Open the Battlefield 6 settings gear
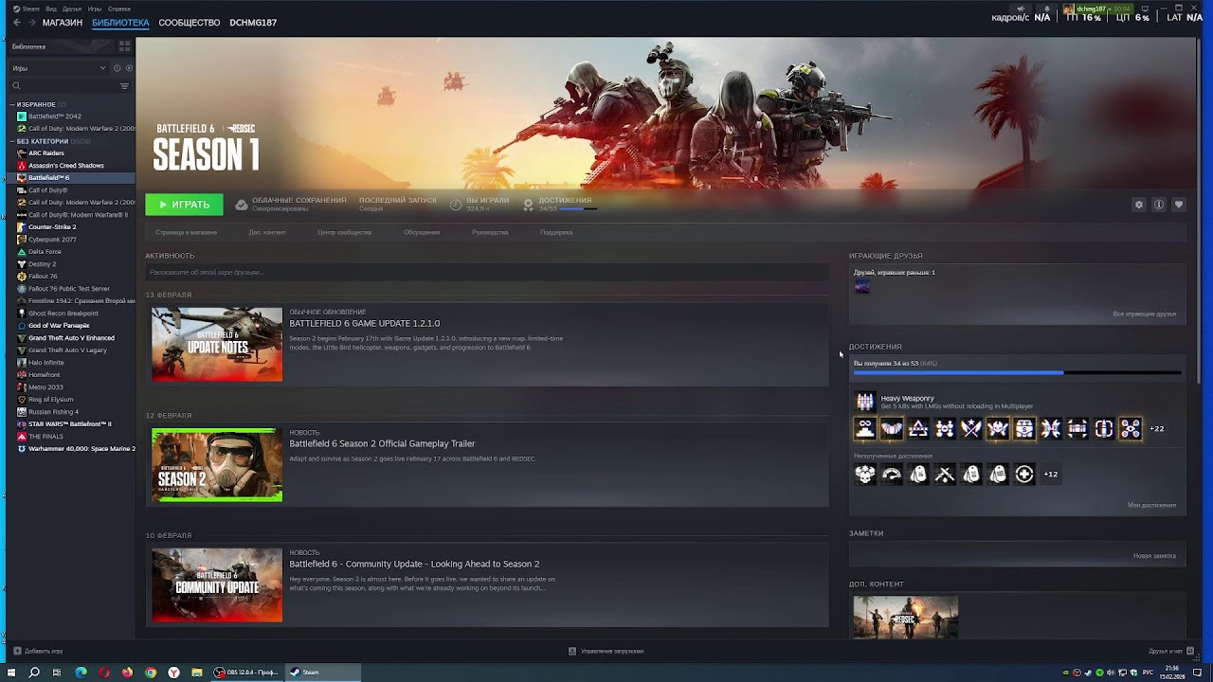Screen dimensions: 1213x682 (x=1139, y=205)
